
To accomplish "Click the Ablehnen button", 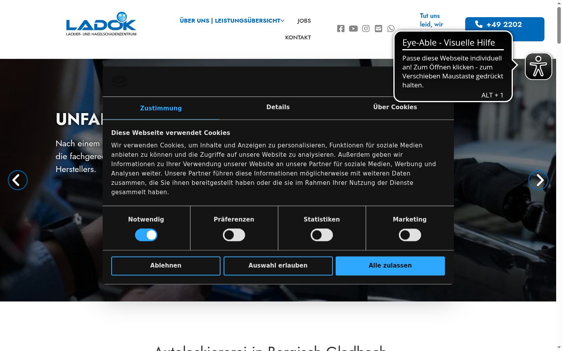I will pos(166,266).
